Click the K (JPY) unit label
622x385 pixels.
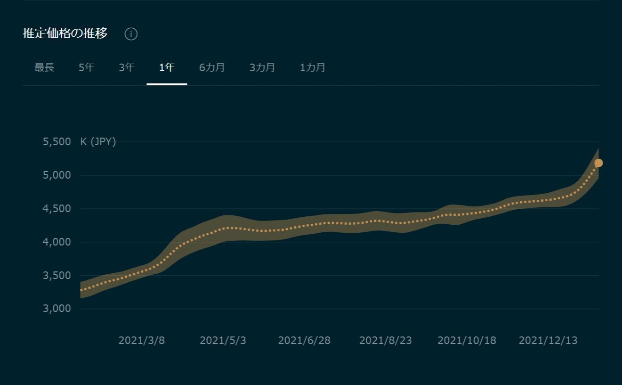[98, 142]
